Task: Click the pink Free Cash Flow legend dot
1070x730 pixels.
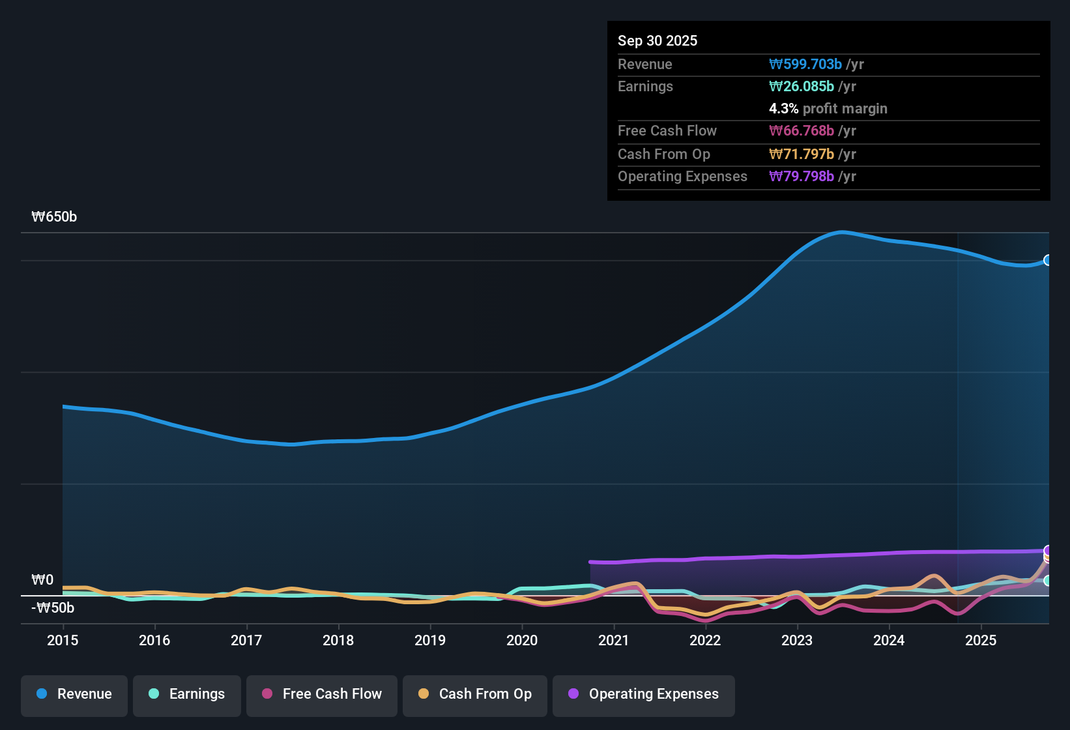Action: point(267,694)
